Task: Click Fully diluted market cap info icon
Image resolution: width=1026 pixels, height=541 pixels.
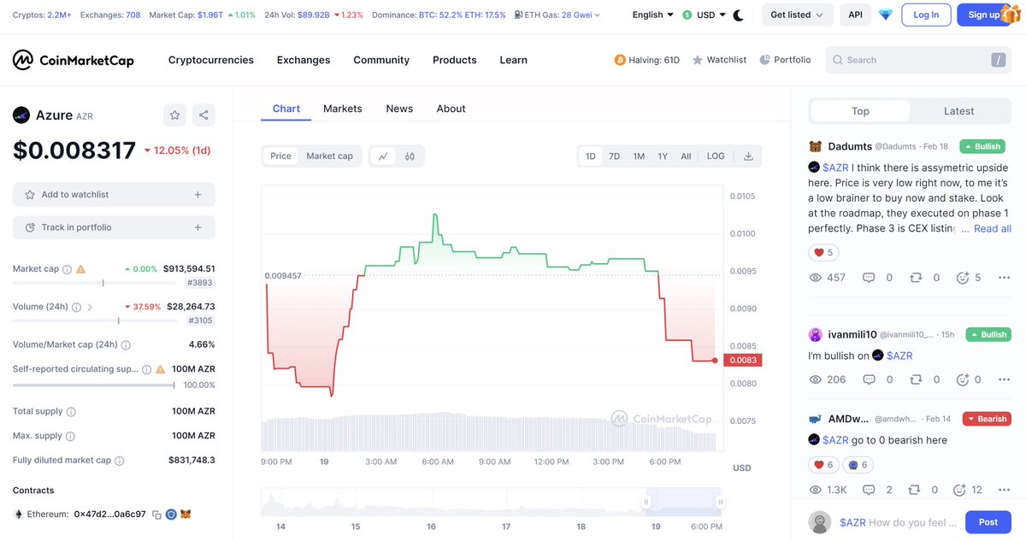Action: (120, 461)
